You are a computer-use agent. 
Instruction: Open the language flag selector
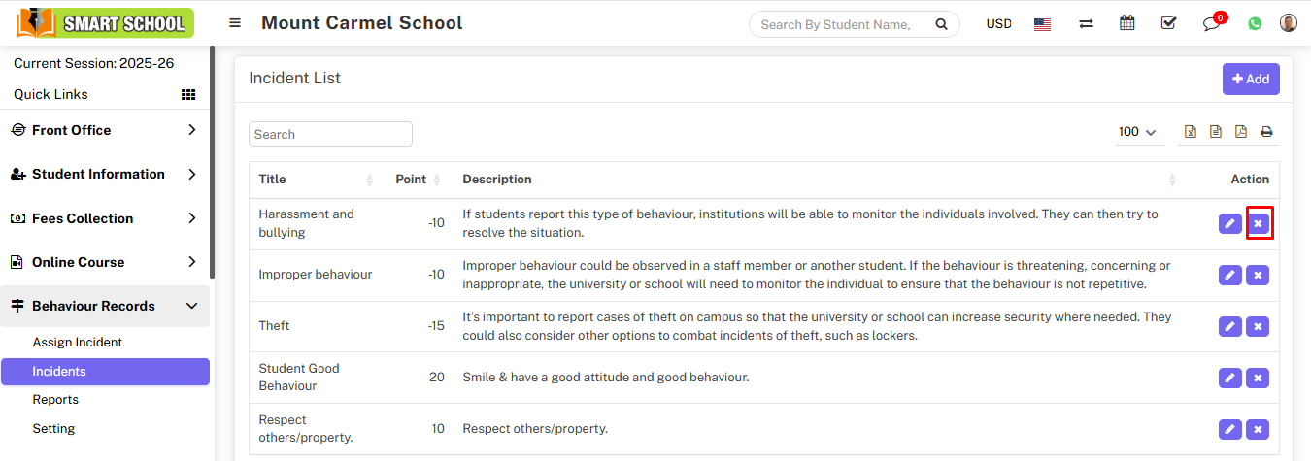(1042, 23)
